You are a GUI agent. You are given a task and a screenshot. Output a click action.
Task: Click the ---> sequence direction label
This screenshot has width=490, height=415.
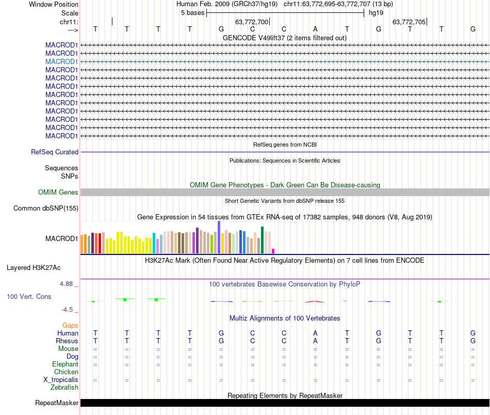(73, 30)
